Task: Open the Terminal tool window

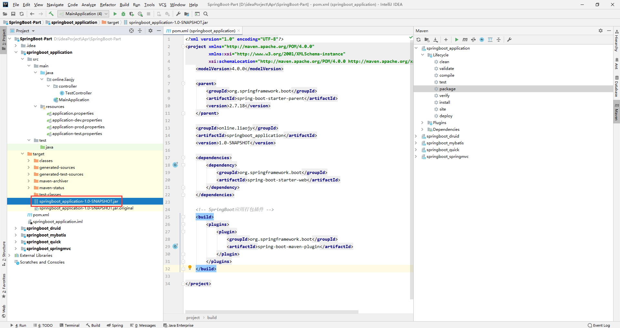Action: coord(69,325)
